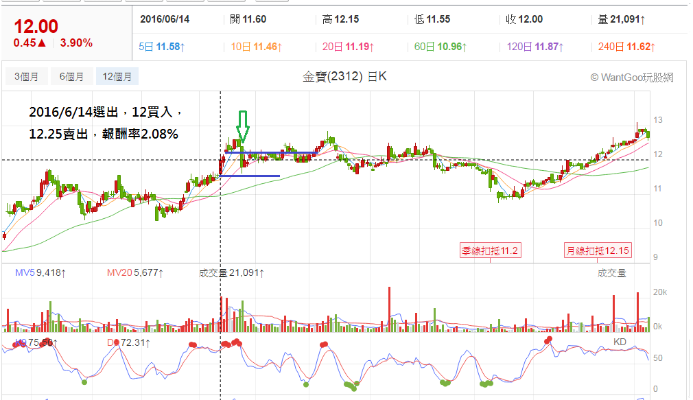Click the 季線扣抵11.2 marker label
The width and height of the screenshot is (693, 400).
(490, 250)
